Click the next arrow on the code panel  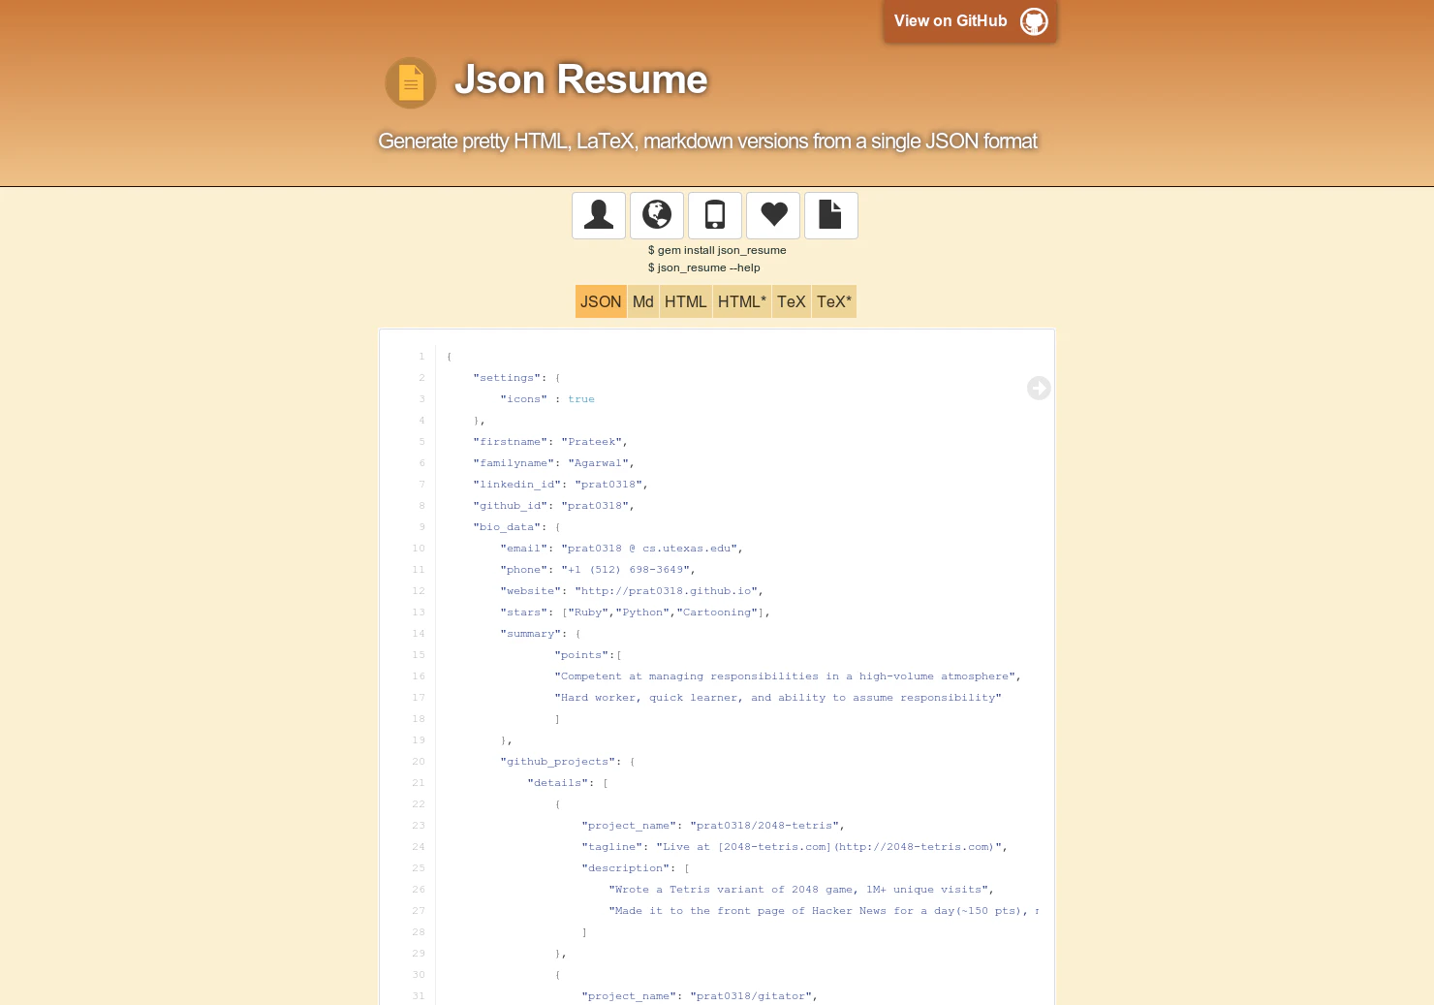(1039, 388)
